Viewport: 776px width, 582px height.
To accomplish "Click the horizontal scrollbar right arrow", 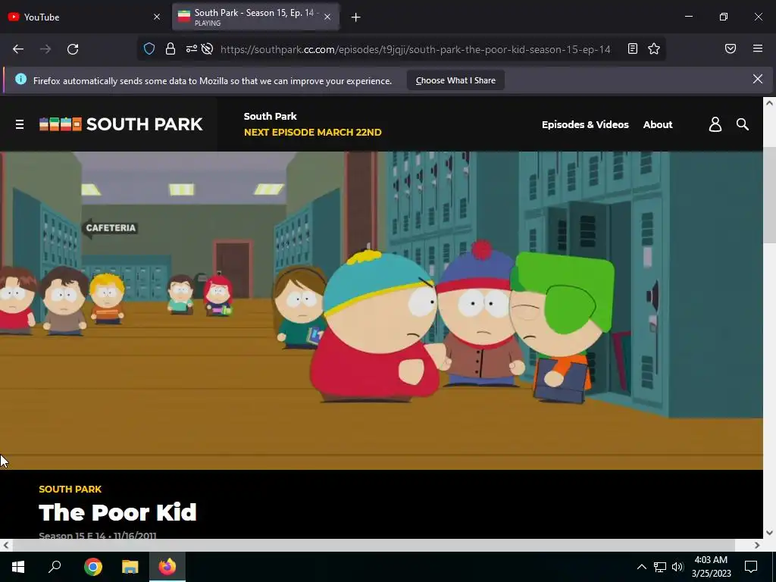I will (x=757, y=546).
